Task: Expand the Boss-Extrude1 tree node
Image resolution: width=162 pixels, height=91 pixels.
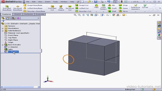Action: (3, 45)
